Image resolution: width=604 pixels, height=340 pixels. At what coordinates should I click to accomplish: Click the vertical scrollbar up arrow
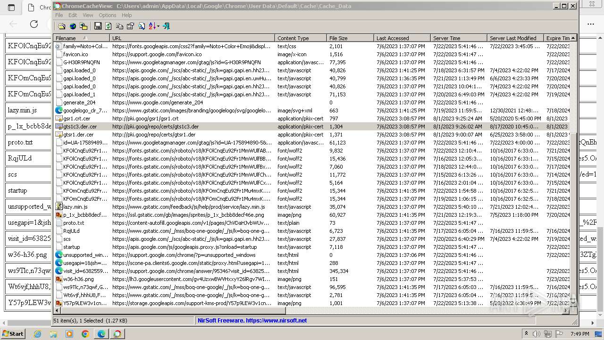(x=573, y=38)
